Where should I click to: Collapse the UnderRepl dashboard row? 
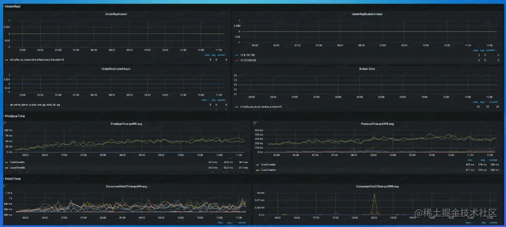coord(11,7)
